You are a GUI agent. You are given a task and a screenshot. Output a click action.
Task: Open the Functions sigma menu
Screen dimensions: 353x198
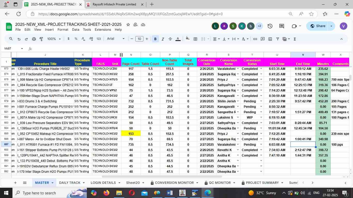coord(295,39)
